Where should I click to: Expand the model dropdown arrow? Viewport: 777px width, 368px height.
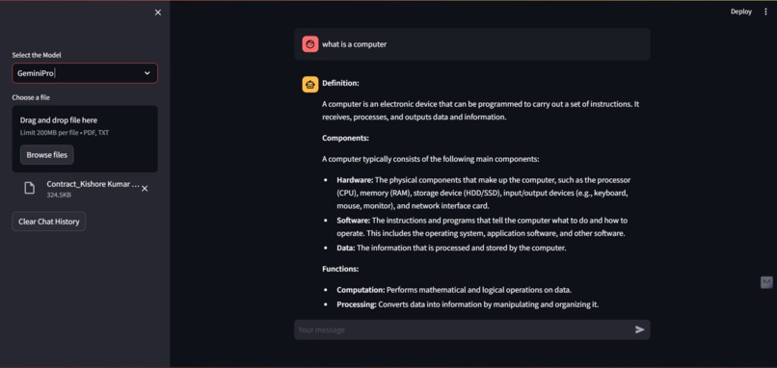[147, 73]
